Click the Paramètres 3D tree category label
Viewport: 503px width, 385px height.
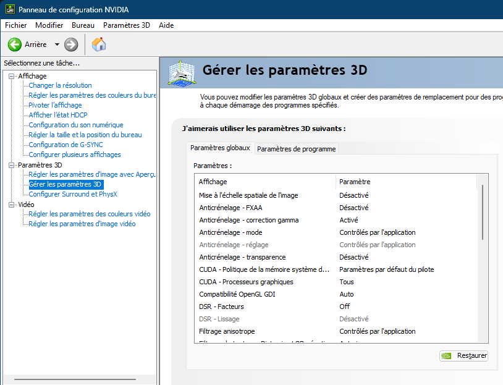click(x=40, y=165)
